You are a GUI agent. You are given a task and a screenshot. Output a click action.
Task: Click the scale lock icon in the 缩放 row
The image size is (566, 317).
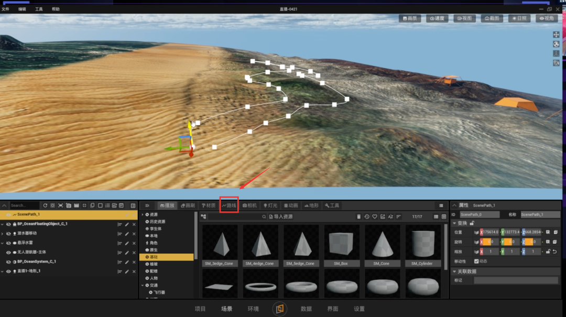point(548,252)
